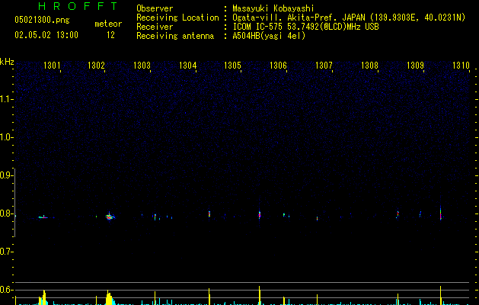Click the tall meteor echo between 1309 and 1310
479x305 pixels.
tap(440, 213)
